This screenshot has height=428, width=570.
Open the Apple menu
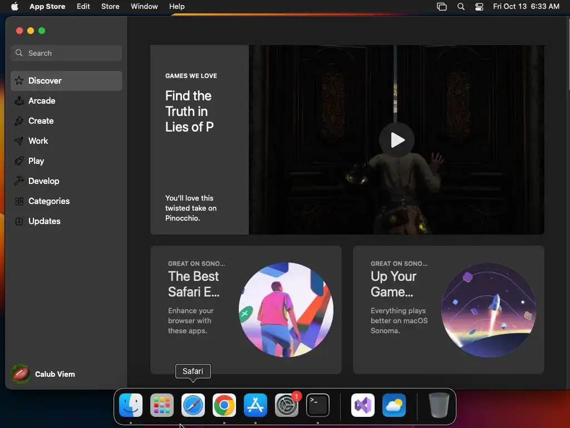[x=14, y=6]
